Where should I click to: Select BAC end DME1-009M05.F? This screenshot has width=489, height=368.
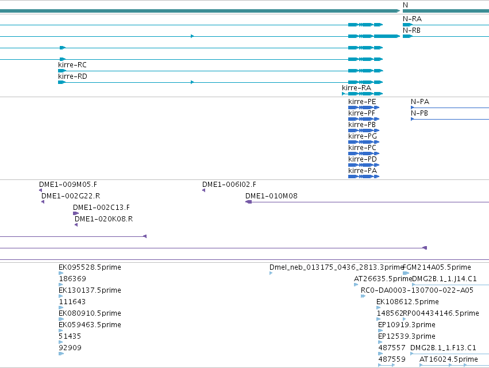point(68,185)
